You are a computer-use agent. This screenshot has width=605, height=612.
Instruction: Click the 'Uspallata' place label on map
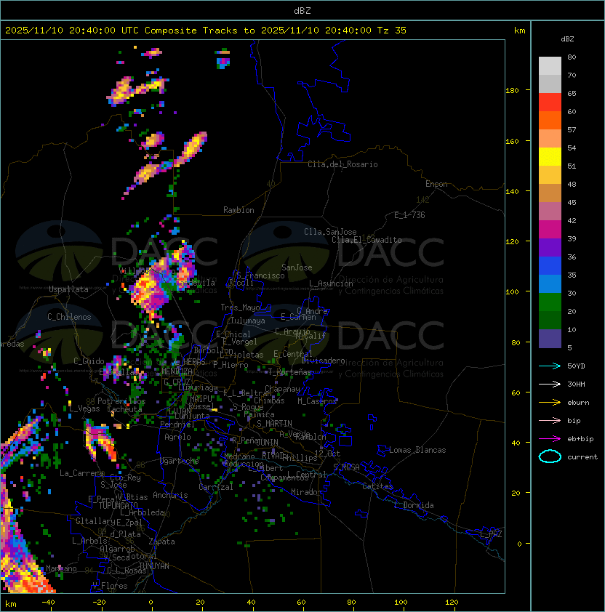[x=68, y=289]
